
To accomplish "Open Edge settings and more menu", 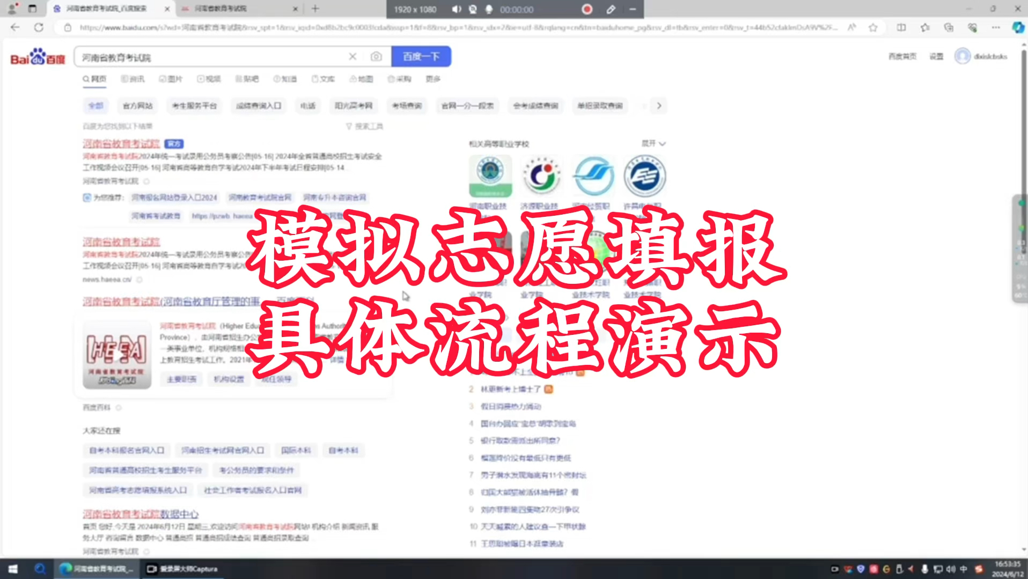I will click(996, 27).
